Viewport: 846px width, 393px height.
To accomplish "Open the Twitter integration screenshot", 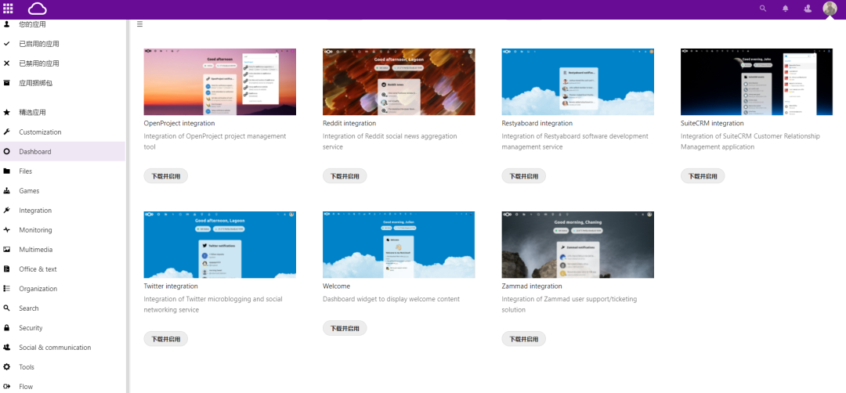I will click(x=219, y=244).
